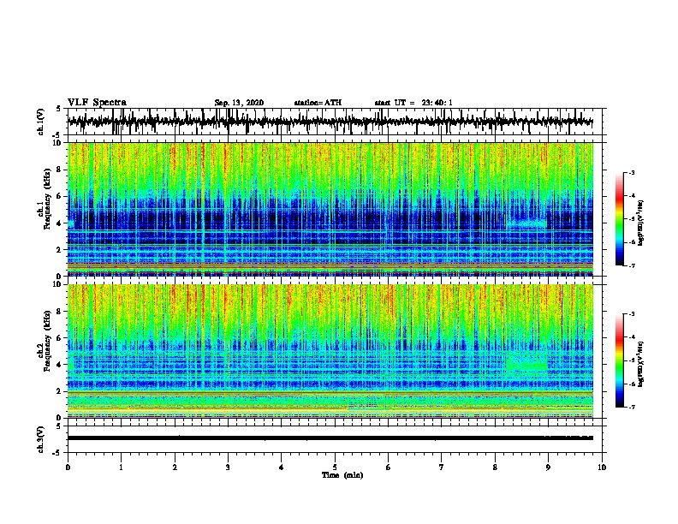Click the ch.1 spectrogram color scale bar
The height and width of the screenshot is (524, 678).
click(619, 219)
